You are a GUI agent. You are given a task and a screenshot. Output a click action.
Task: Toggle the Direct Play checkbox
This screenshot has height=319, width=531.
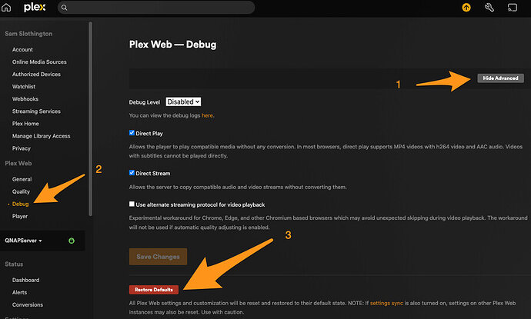pos(132,133)
